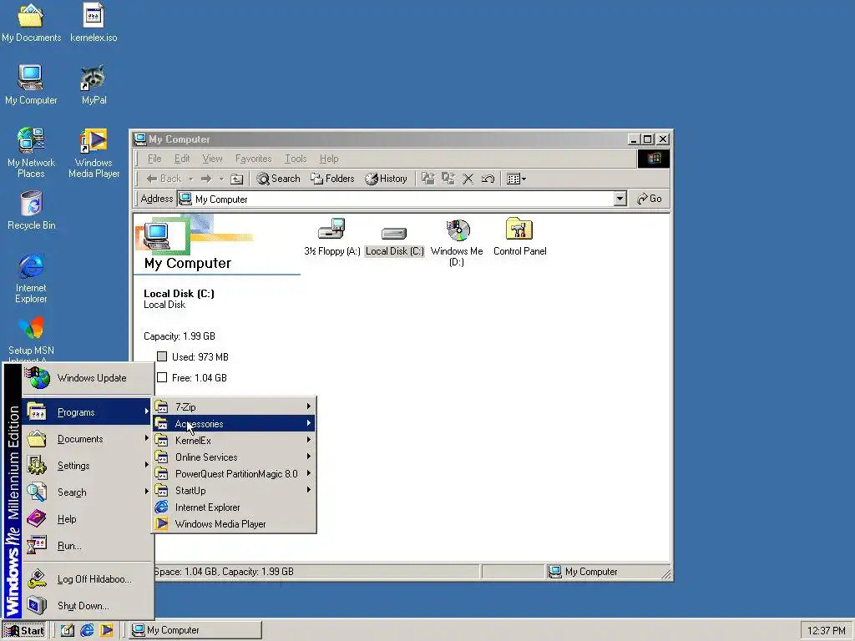This screenshot has width=855, height=641.
Task: Click the Windows logo throbber icon
Action: 654,159
